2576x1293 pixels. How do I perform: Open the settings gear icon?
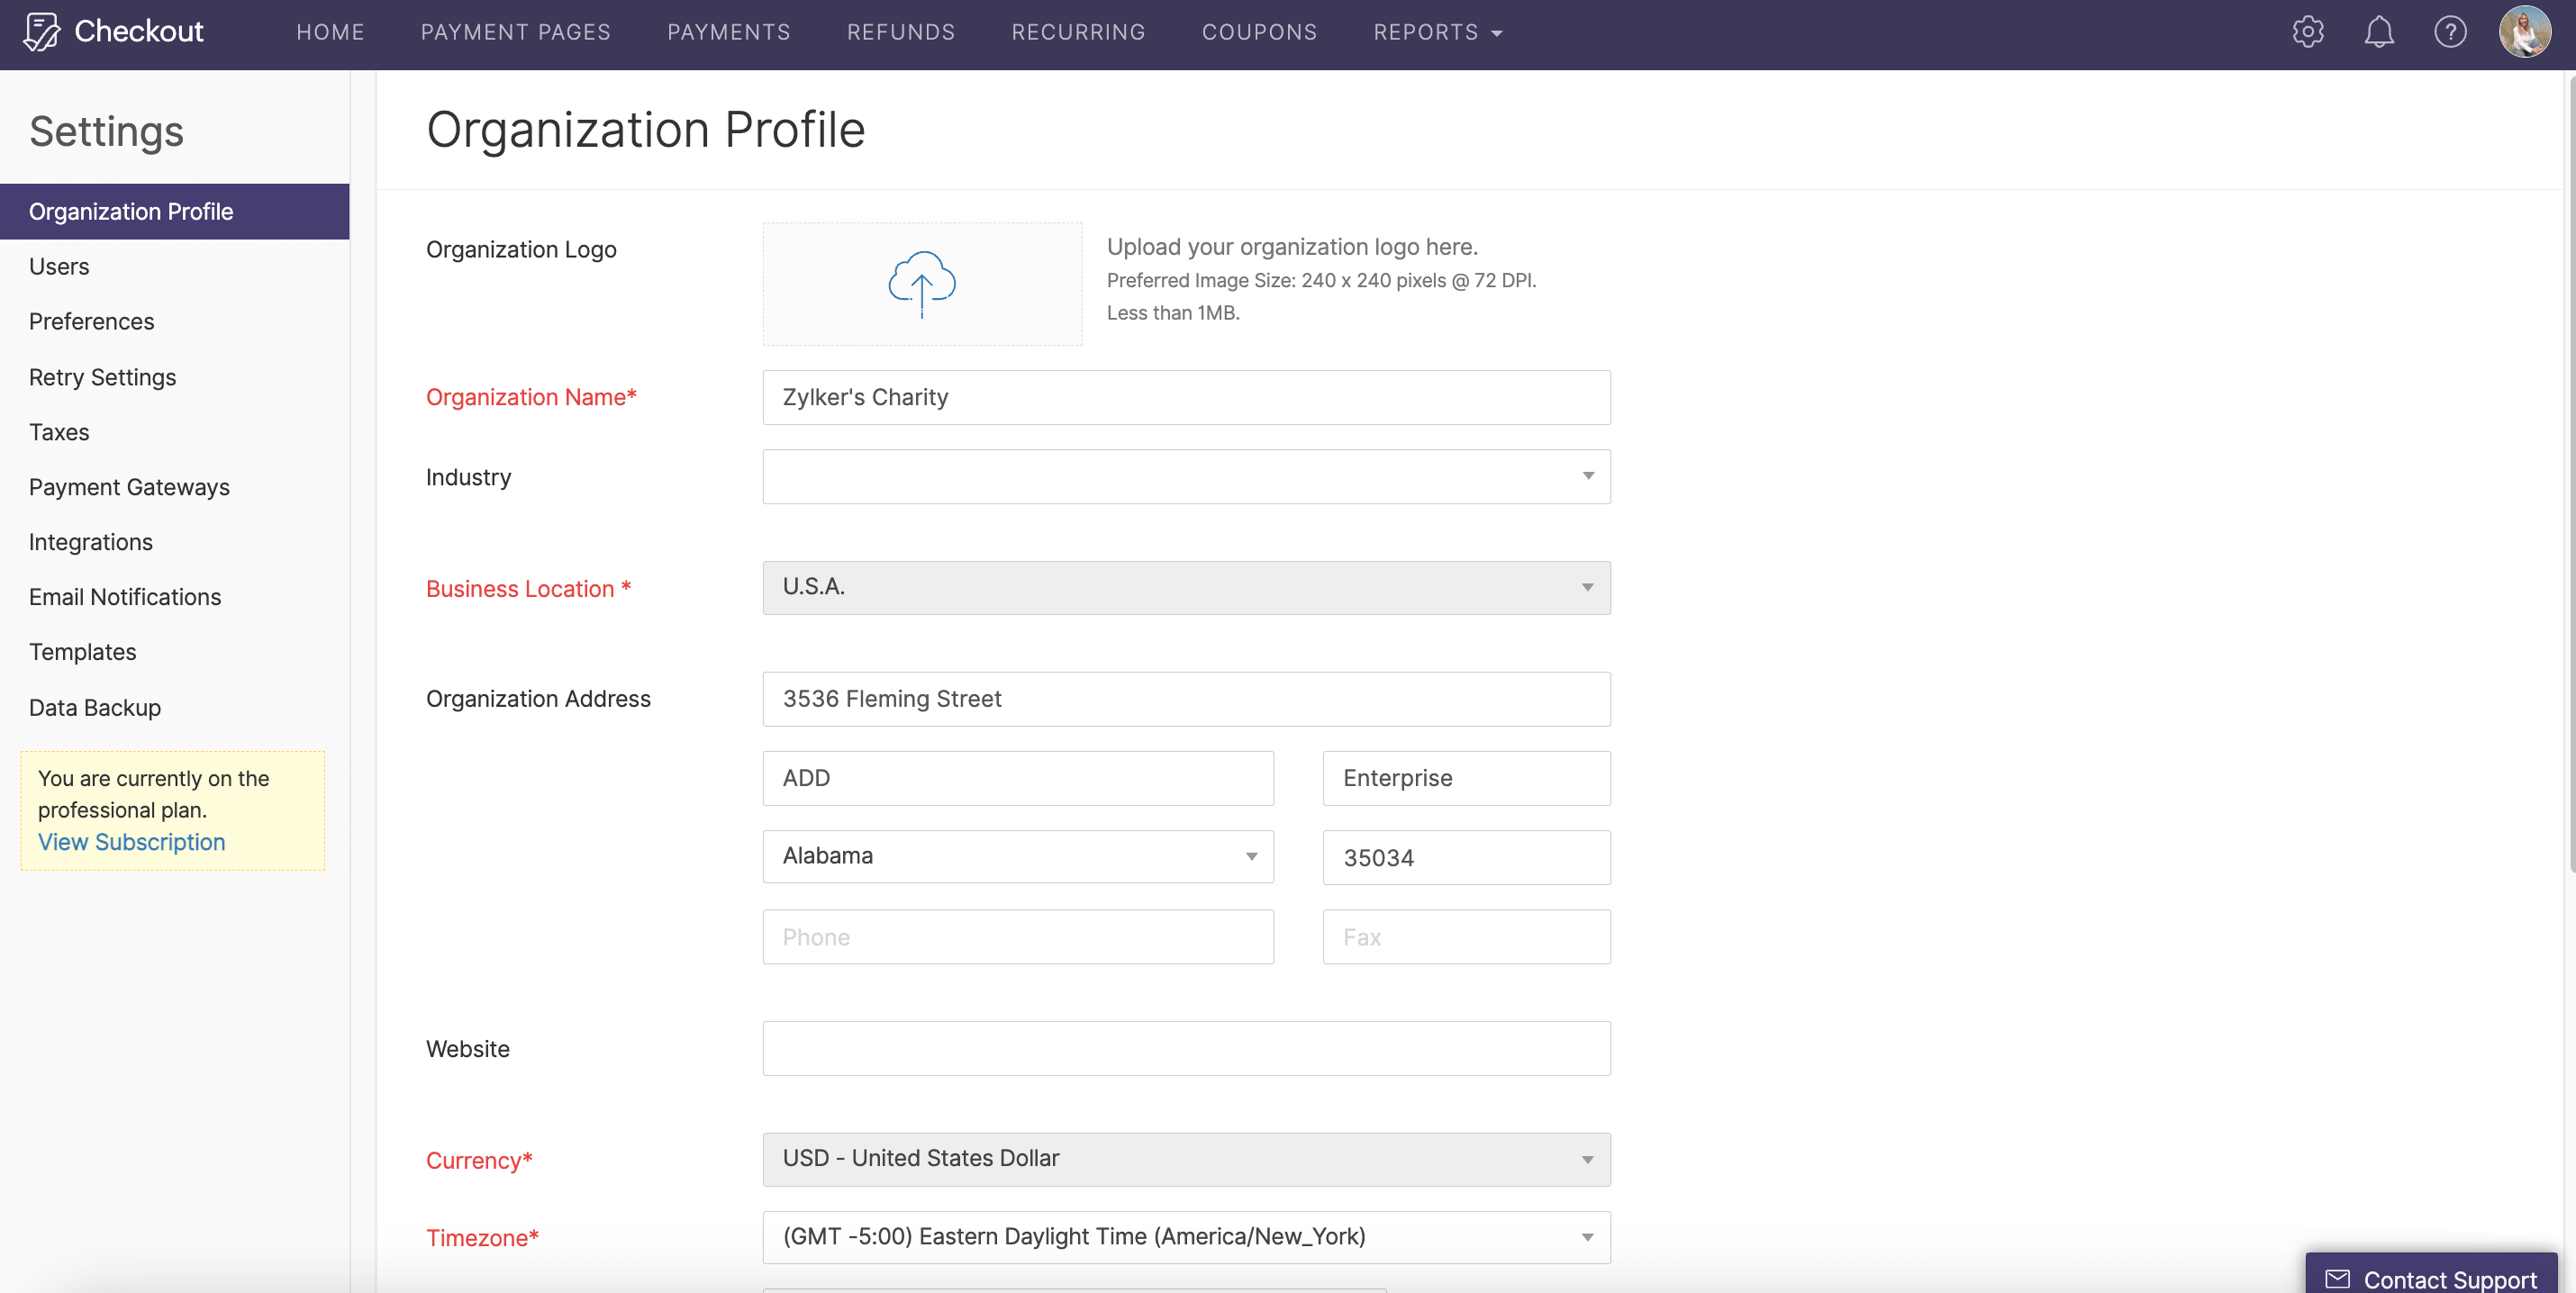(2308, 32)
